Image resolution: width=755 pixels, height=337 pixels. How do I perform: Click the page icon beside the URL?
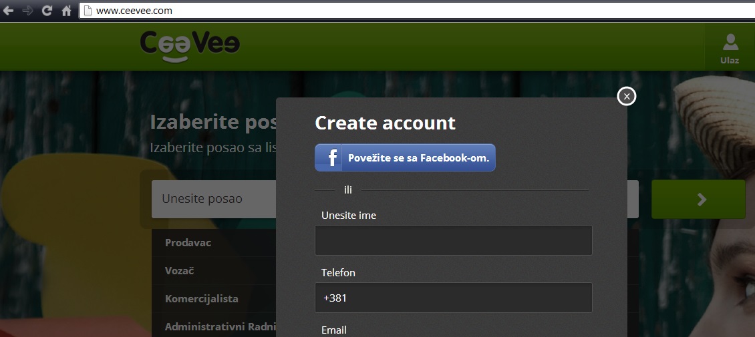pyautogui.click(x=88, y=11)
